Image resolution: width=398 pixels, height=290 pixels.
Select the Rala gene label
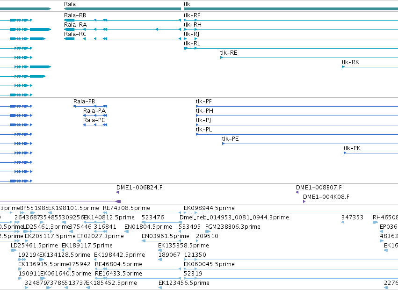[x=70, y=4]
